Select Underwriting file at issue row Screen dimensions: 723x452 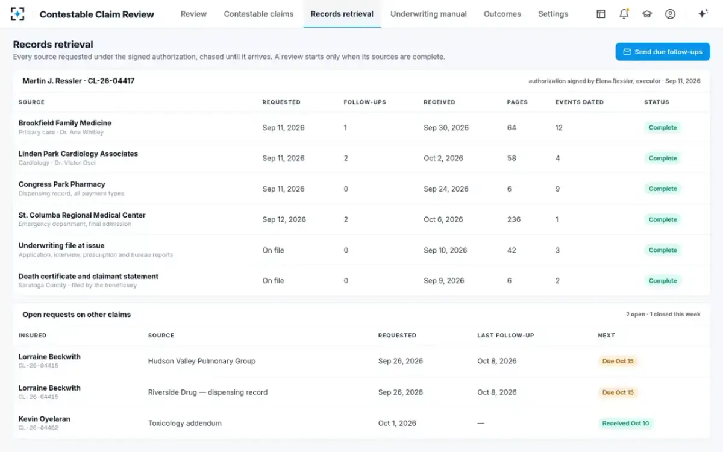point(361,250)
